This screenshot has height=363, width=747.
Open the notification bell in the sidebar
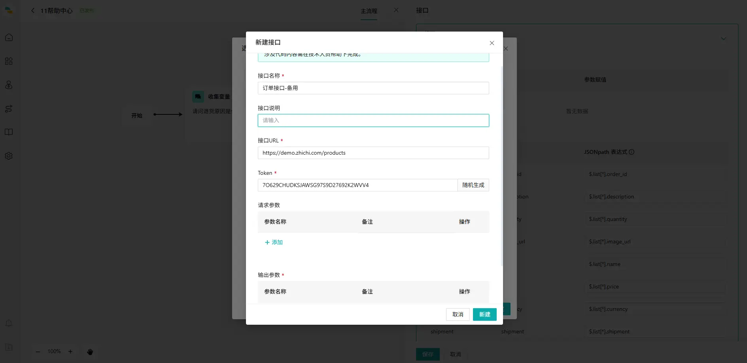tap(9, 324)
